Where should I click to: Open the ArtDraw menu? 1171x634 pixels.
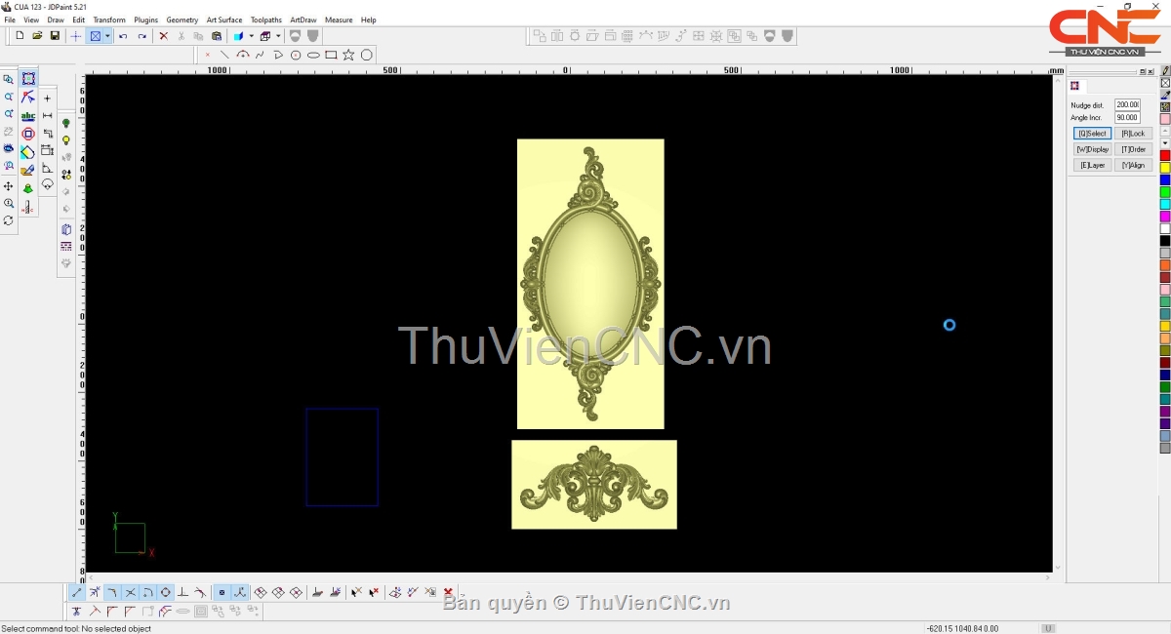pyautogui.click(x=303, y=20)
